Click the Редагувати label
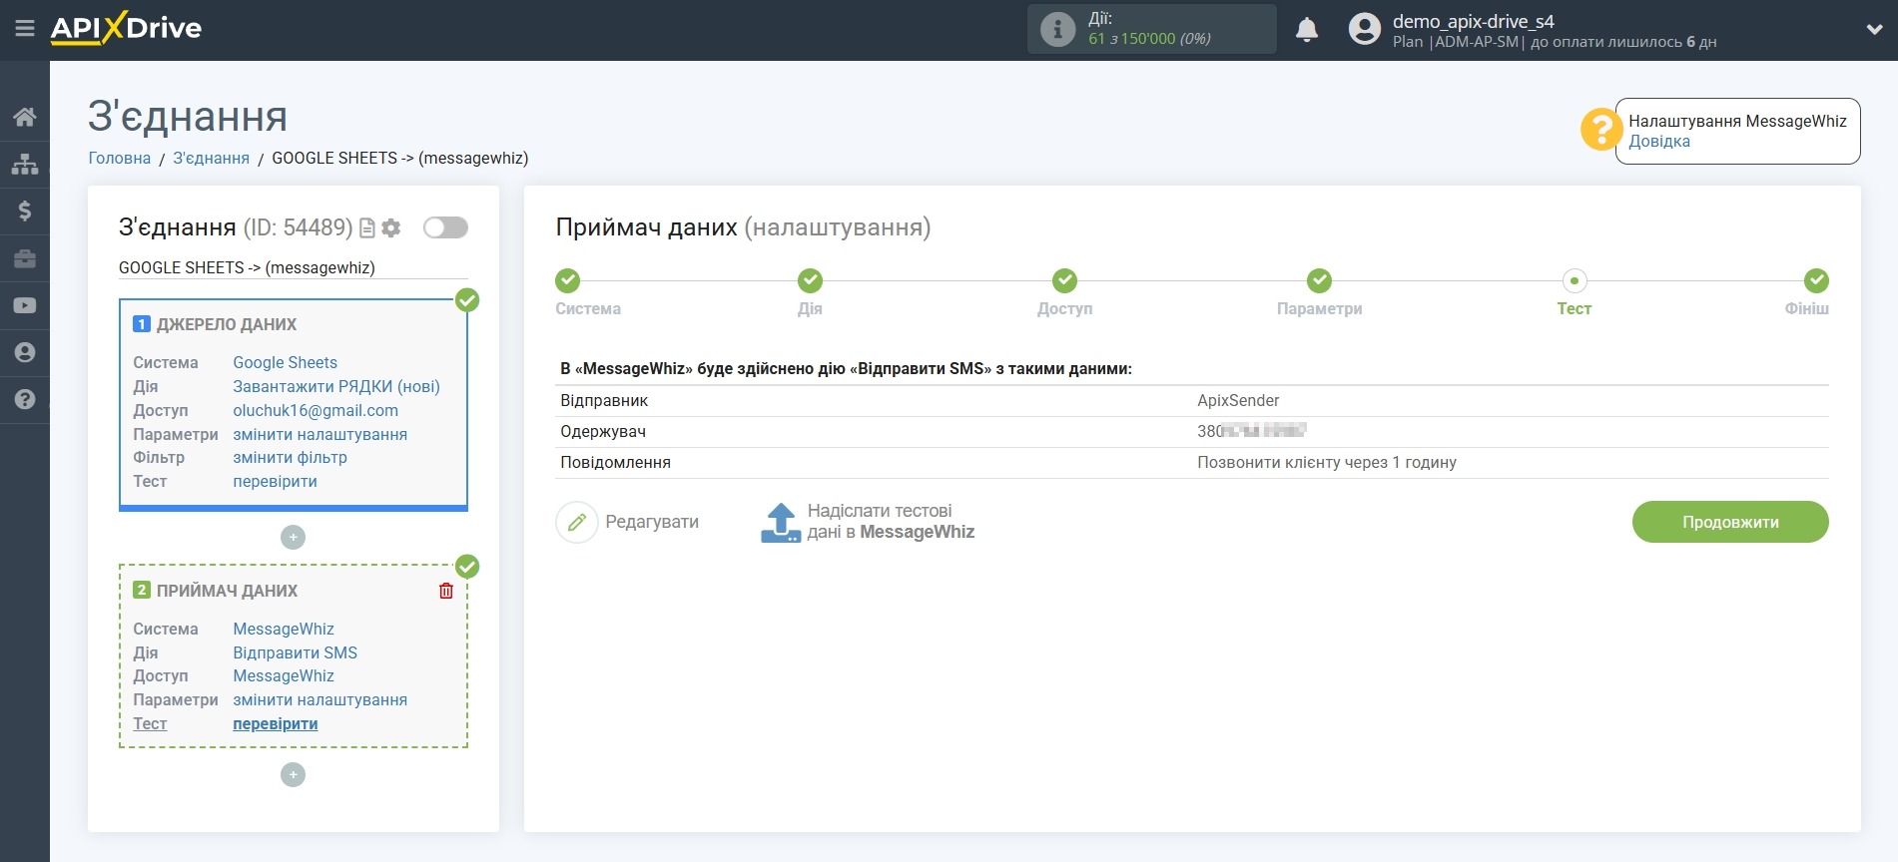The image size is (1898, 862). coord(652,522)
